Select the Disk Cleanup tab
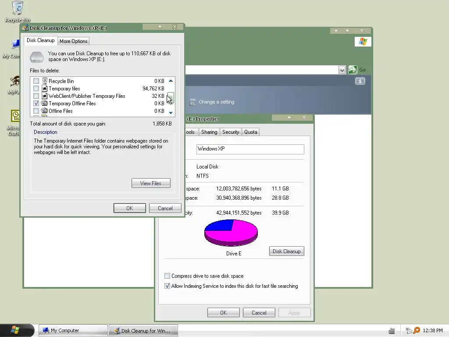449x337 pixels. click(41, 40)
